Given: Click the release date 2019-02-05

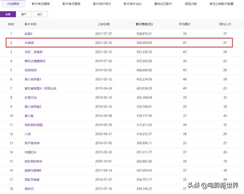Looking at the screenshot, I should (103, 70).
